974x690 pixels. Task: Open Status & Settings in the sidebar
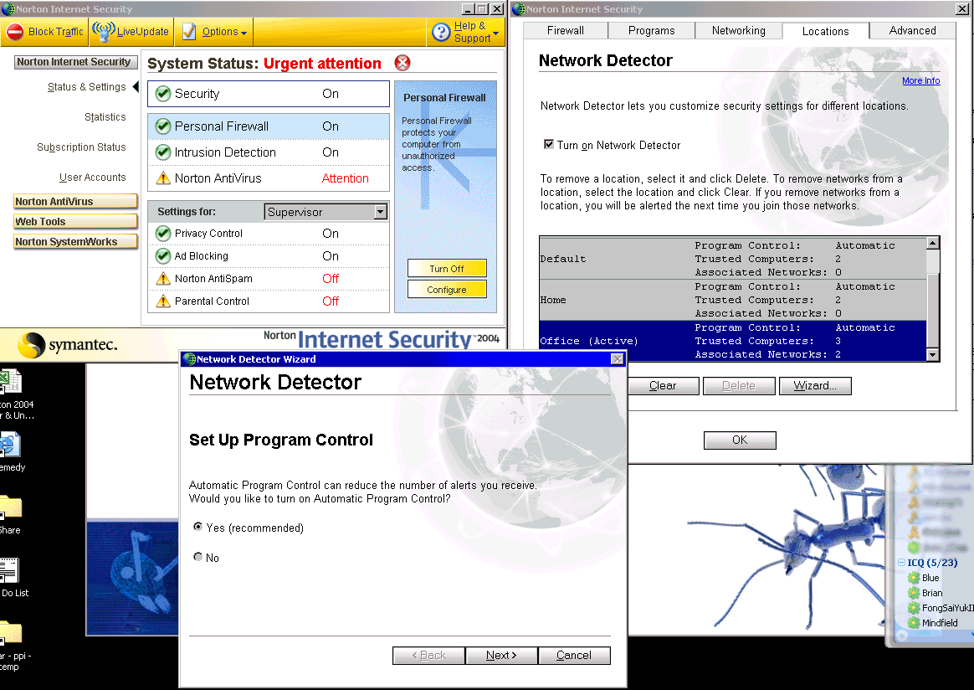(87, 87)
